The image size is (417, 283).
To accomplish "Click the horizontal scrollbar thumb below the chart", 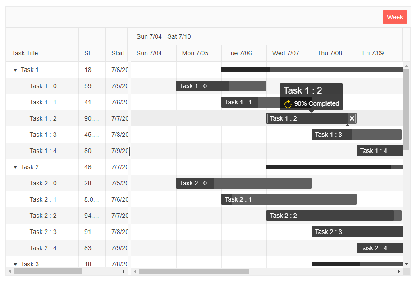I will (194, 271).
